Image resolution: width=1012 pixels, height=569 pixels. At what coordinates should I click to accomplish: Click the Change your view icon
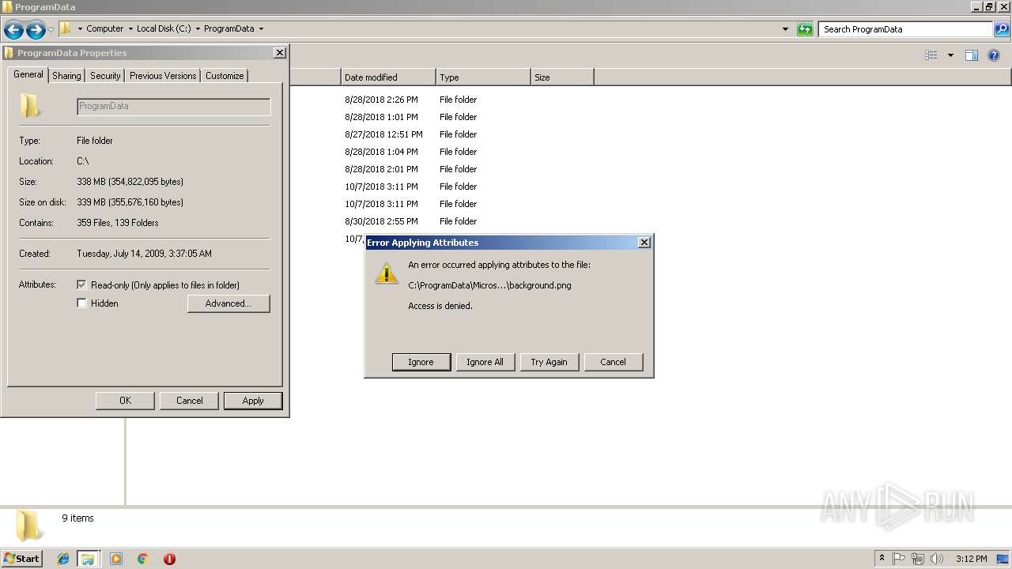[931, 55]
